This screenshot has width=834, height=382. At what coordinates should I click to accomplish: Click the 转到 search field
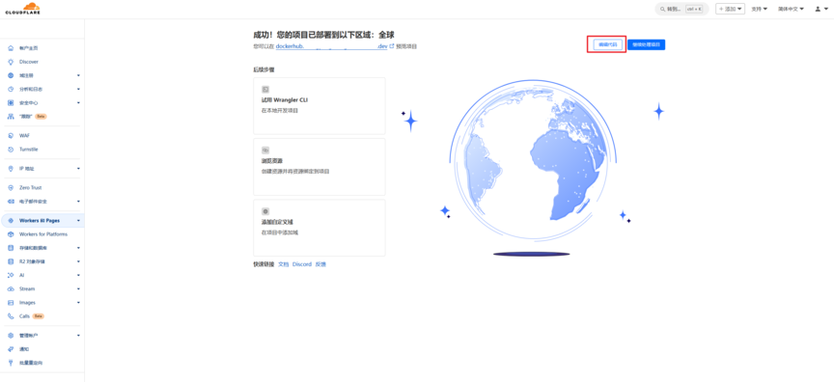click(681, 9)
